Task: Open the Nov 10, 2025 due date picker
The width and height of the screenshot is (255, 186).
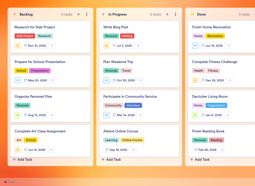Action: pos(35,46)
